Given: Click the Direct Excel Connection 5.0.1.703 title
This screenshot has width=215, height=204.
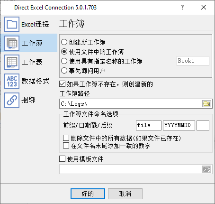Looking at the screenshot, I should coord(55,8).
